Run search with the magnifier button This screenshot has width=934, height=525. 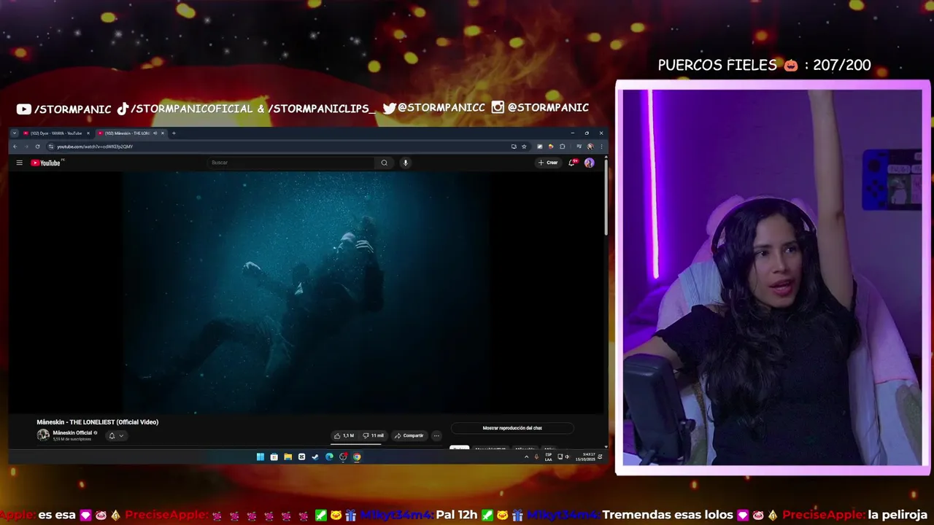point(385,163)
